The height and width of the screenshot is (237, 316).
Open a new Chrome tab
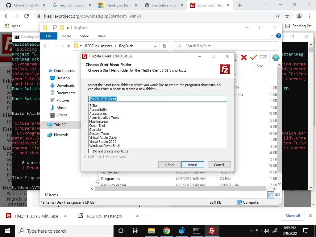click(x=239, y=5)
